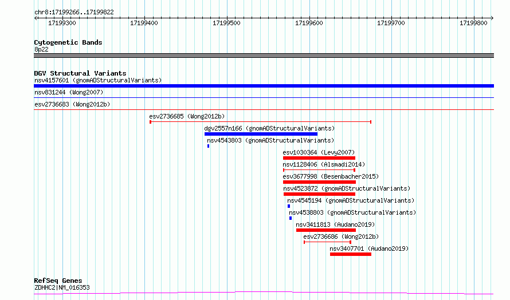The width and height of the screenshot is (510, 300).
Task: Select the red nsv3411813 variant bar
Action: click(x=326, y=230)
